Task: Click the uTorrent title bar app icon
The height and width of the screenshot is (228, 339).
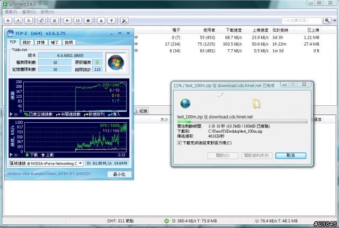Action: pos(5,4)
